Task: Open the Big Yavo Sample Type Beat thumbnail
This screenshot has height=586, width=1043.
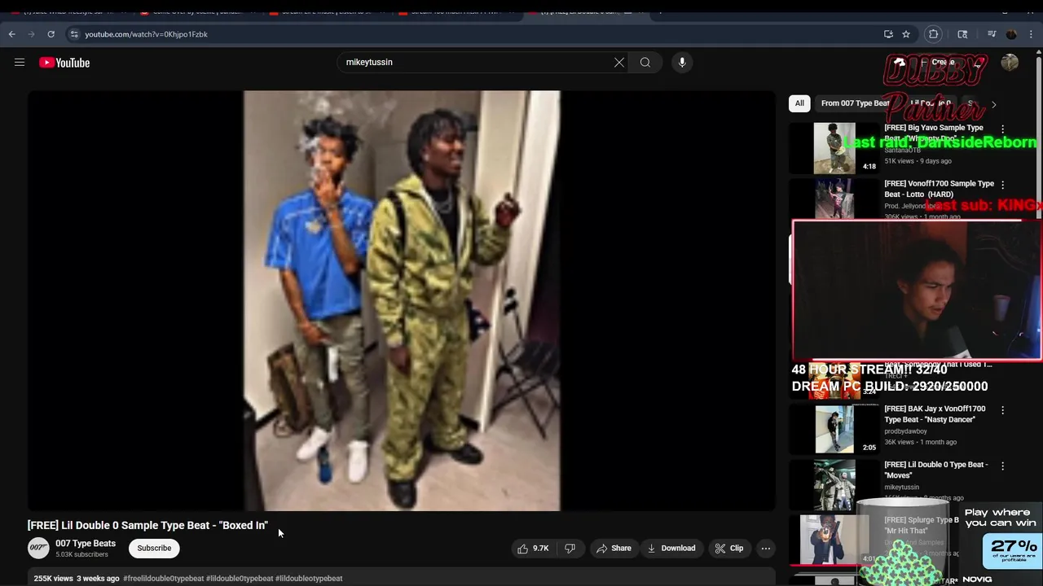Action: tap(834, 148)
